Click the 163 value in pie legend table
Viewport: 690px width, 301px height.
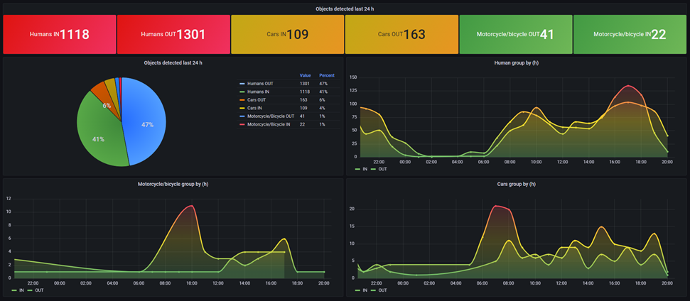point(303,100)
